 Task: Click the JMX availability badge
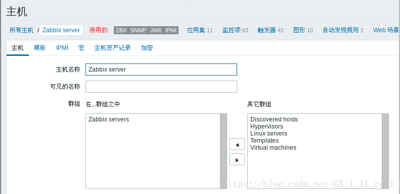click(156, 30)
